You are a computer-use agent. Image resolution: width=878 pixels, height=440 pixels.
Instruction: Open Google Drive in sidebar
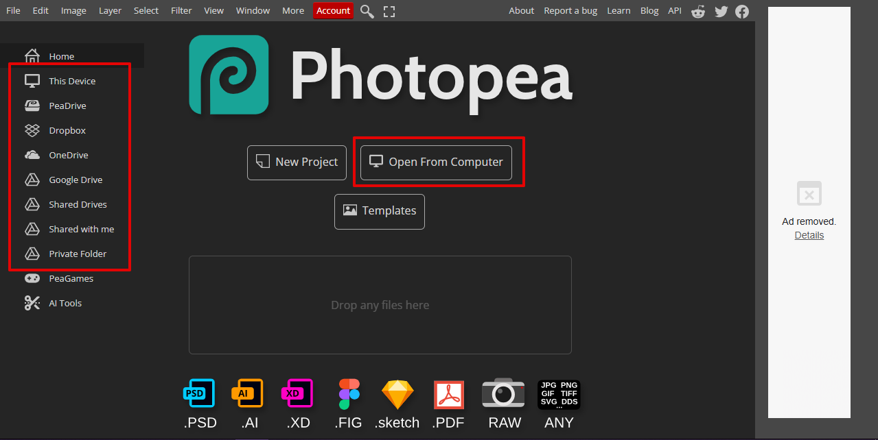coord(72,180)
